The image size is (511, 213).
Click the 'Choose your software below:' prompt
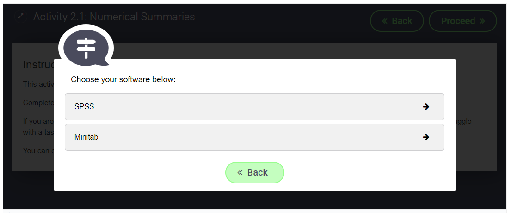(x=123, y=79)
